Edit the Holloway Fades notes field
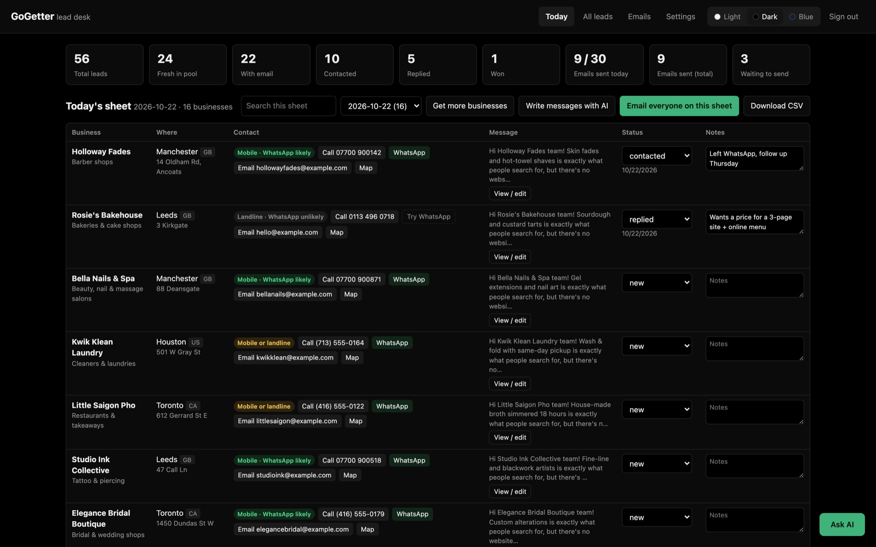Screen dimensions: 876x547 [x=755, y=159]
